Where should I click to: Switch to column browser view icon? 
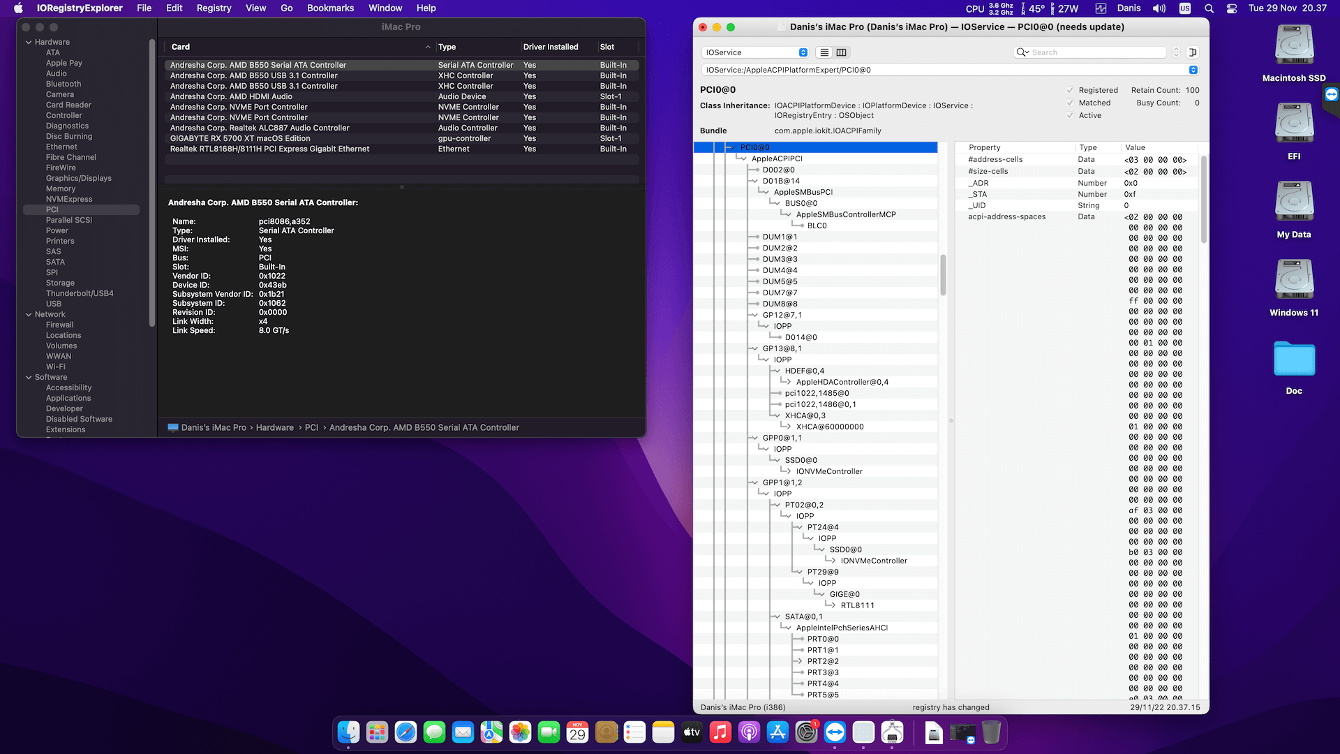(x=842, y=52)
